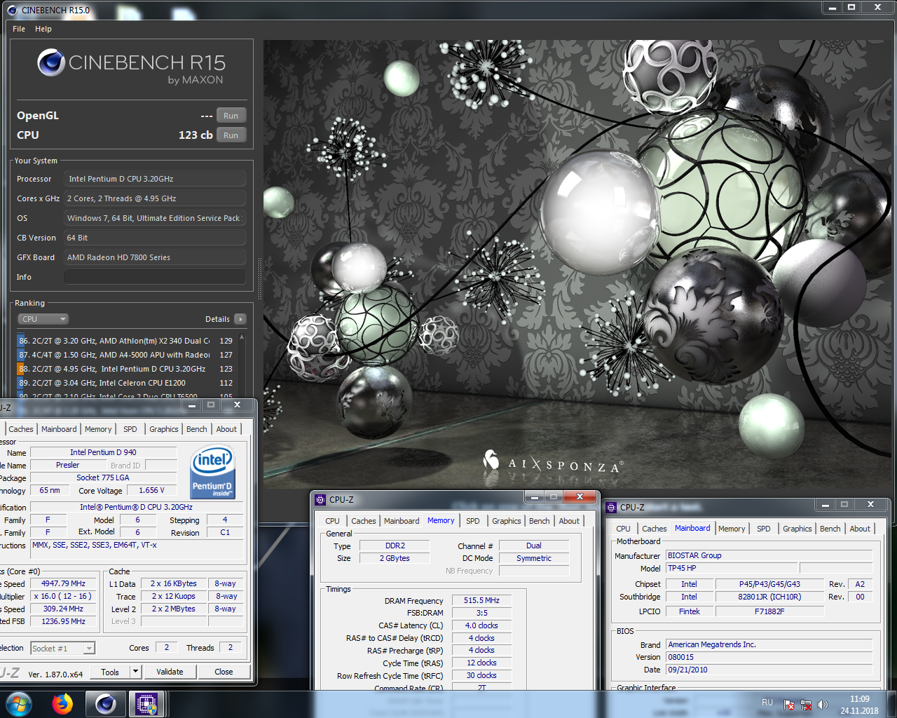Switch to Caches tab in left CPU-Z
Viewport: 897px width, 718px height.
20,429
